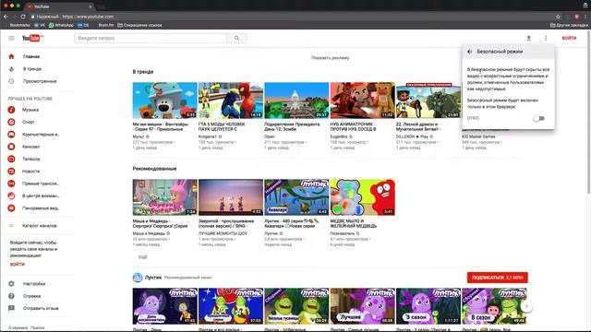Click the Отправить отзыв feedback icon
Viewport: 591px width, 332px height.
[x=11, y=308]
